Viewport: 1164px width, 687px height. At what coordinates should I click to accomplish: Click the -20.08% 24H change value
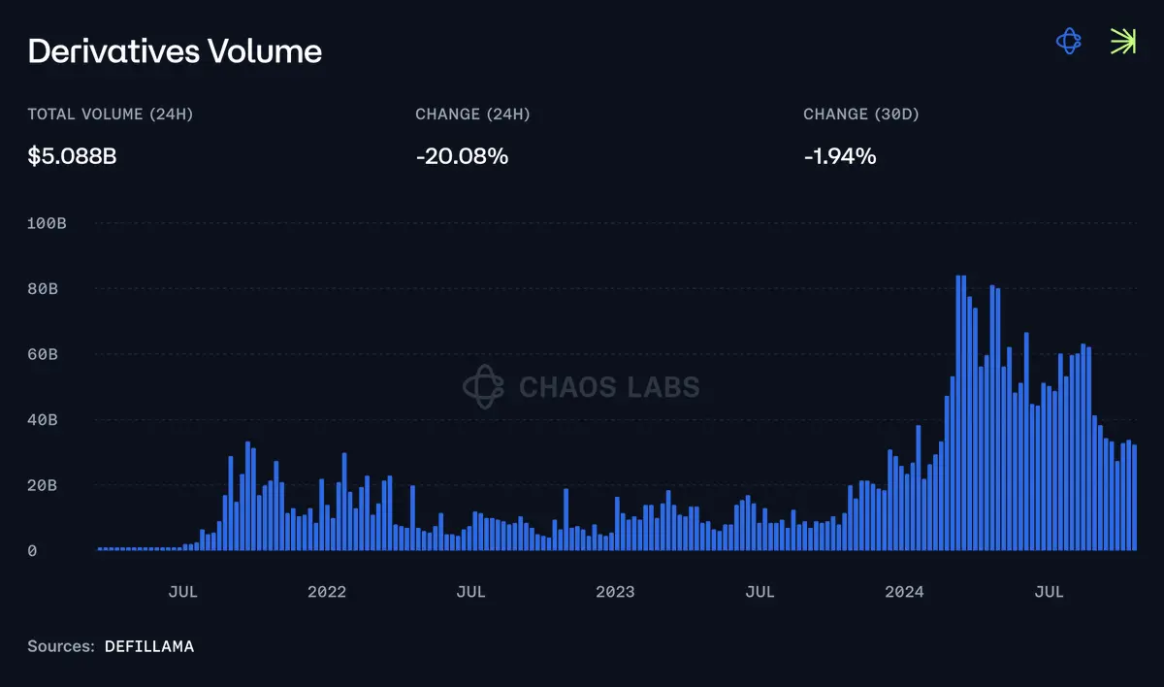tap(462, 155)
